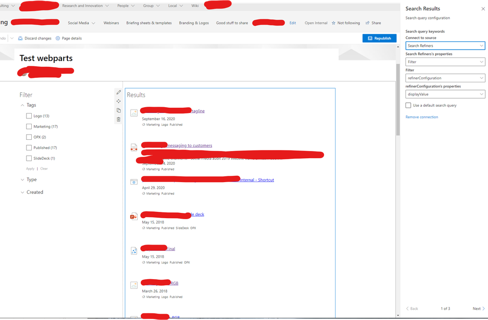Go to Next page of Search Results settings
The width and height of the screenshot is (488, 320).
click(x=478, y=308)
